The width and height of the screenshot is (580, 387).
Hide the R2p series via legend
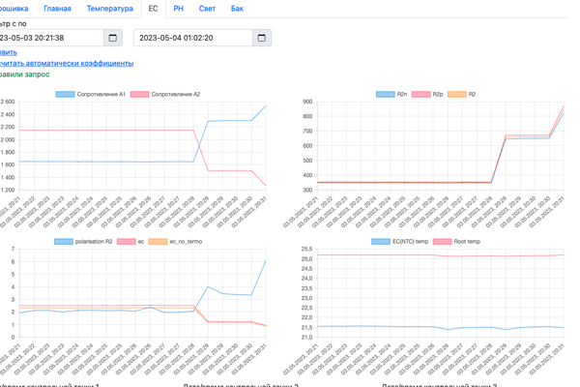coord(426,95)
